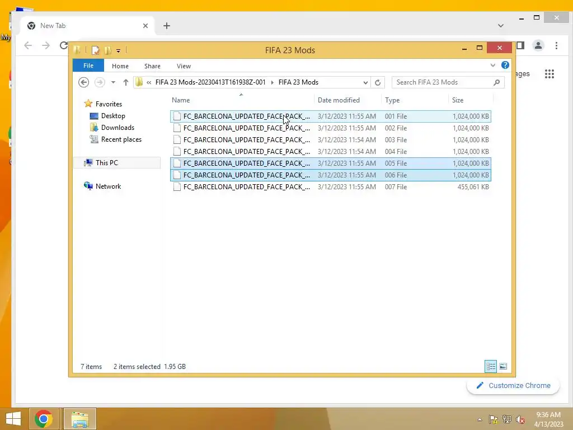
Task: Click the Explorer Back arrow button
Action: click(84, 82)
